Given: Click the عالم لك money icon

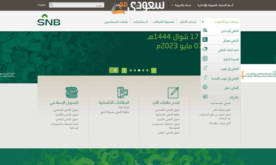Looking at the screenshot, I should point(205,96).
